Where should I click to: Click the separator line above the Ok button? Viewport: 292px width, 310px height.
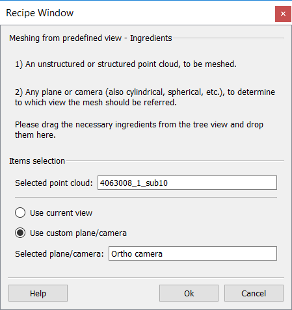[x=146, y=278]
